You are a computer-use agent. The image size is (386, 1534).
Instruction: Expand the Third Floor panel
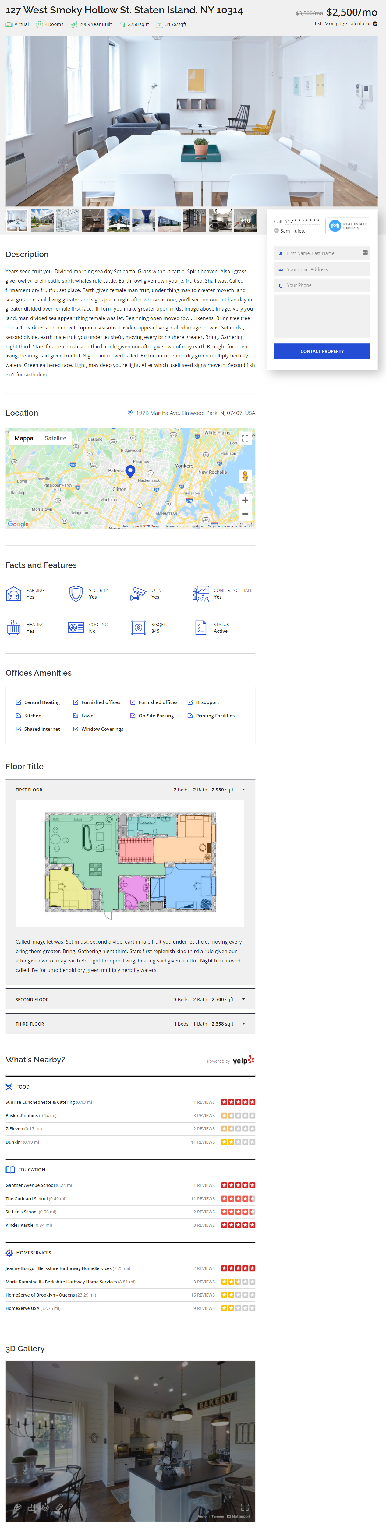[244, 1024]
